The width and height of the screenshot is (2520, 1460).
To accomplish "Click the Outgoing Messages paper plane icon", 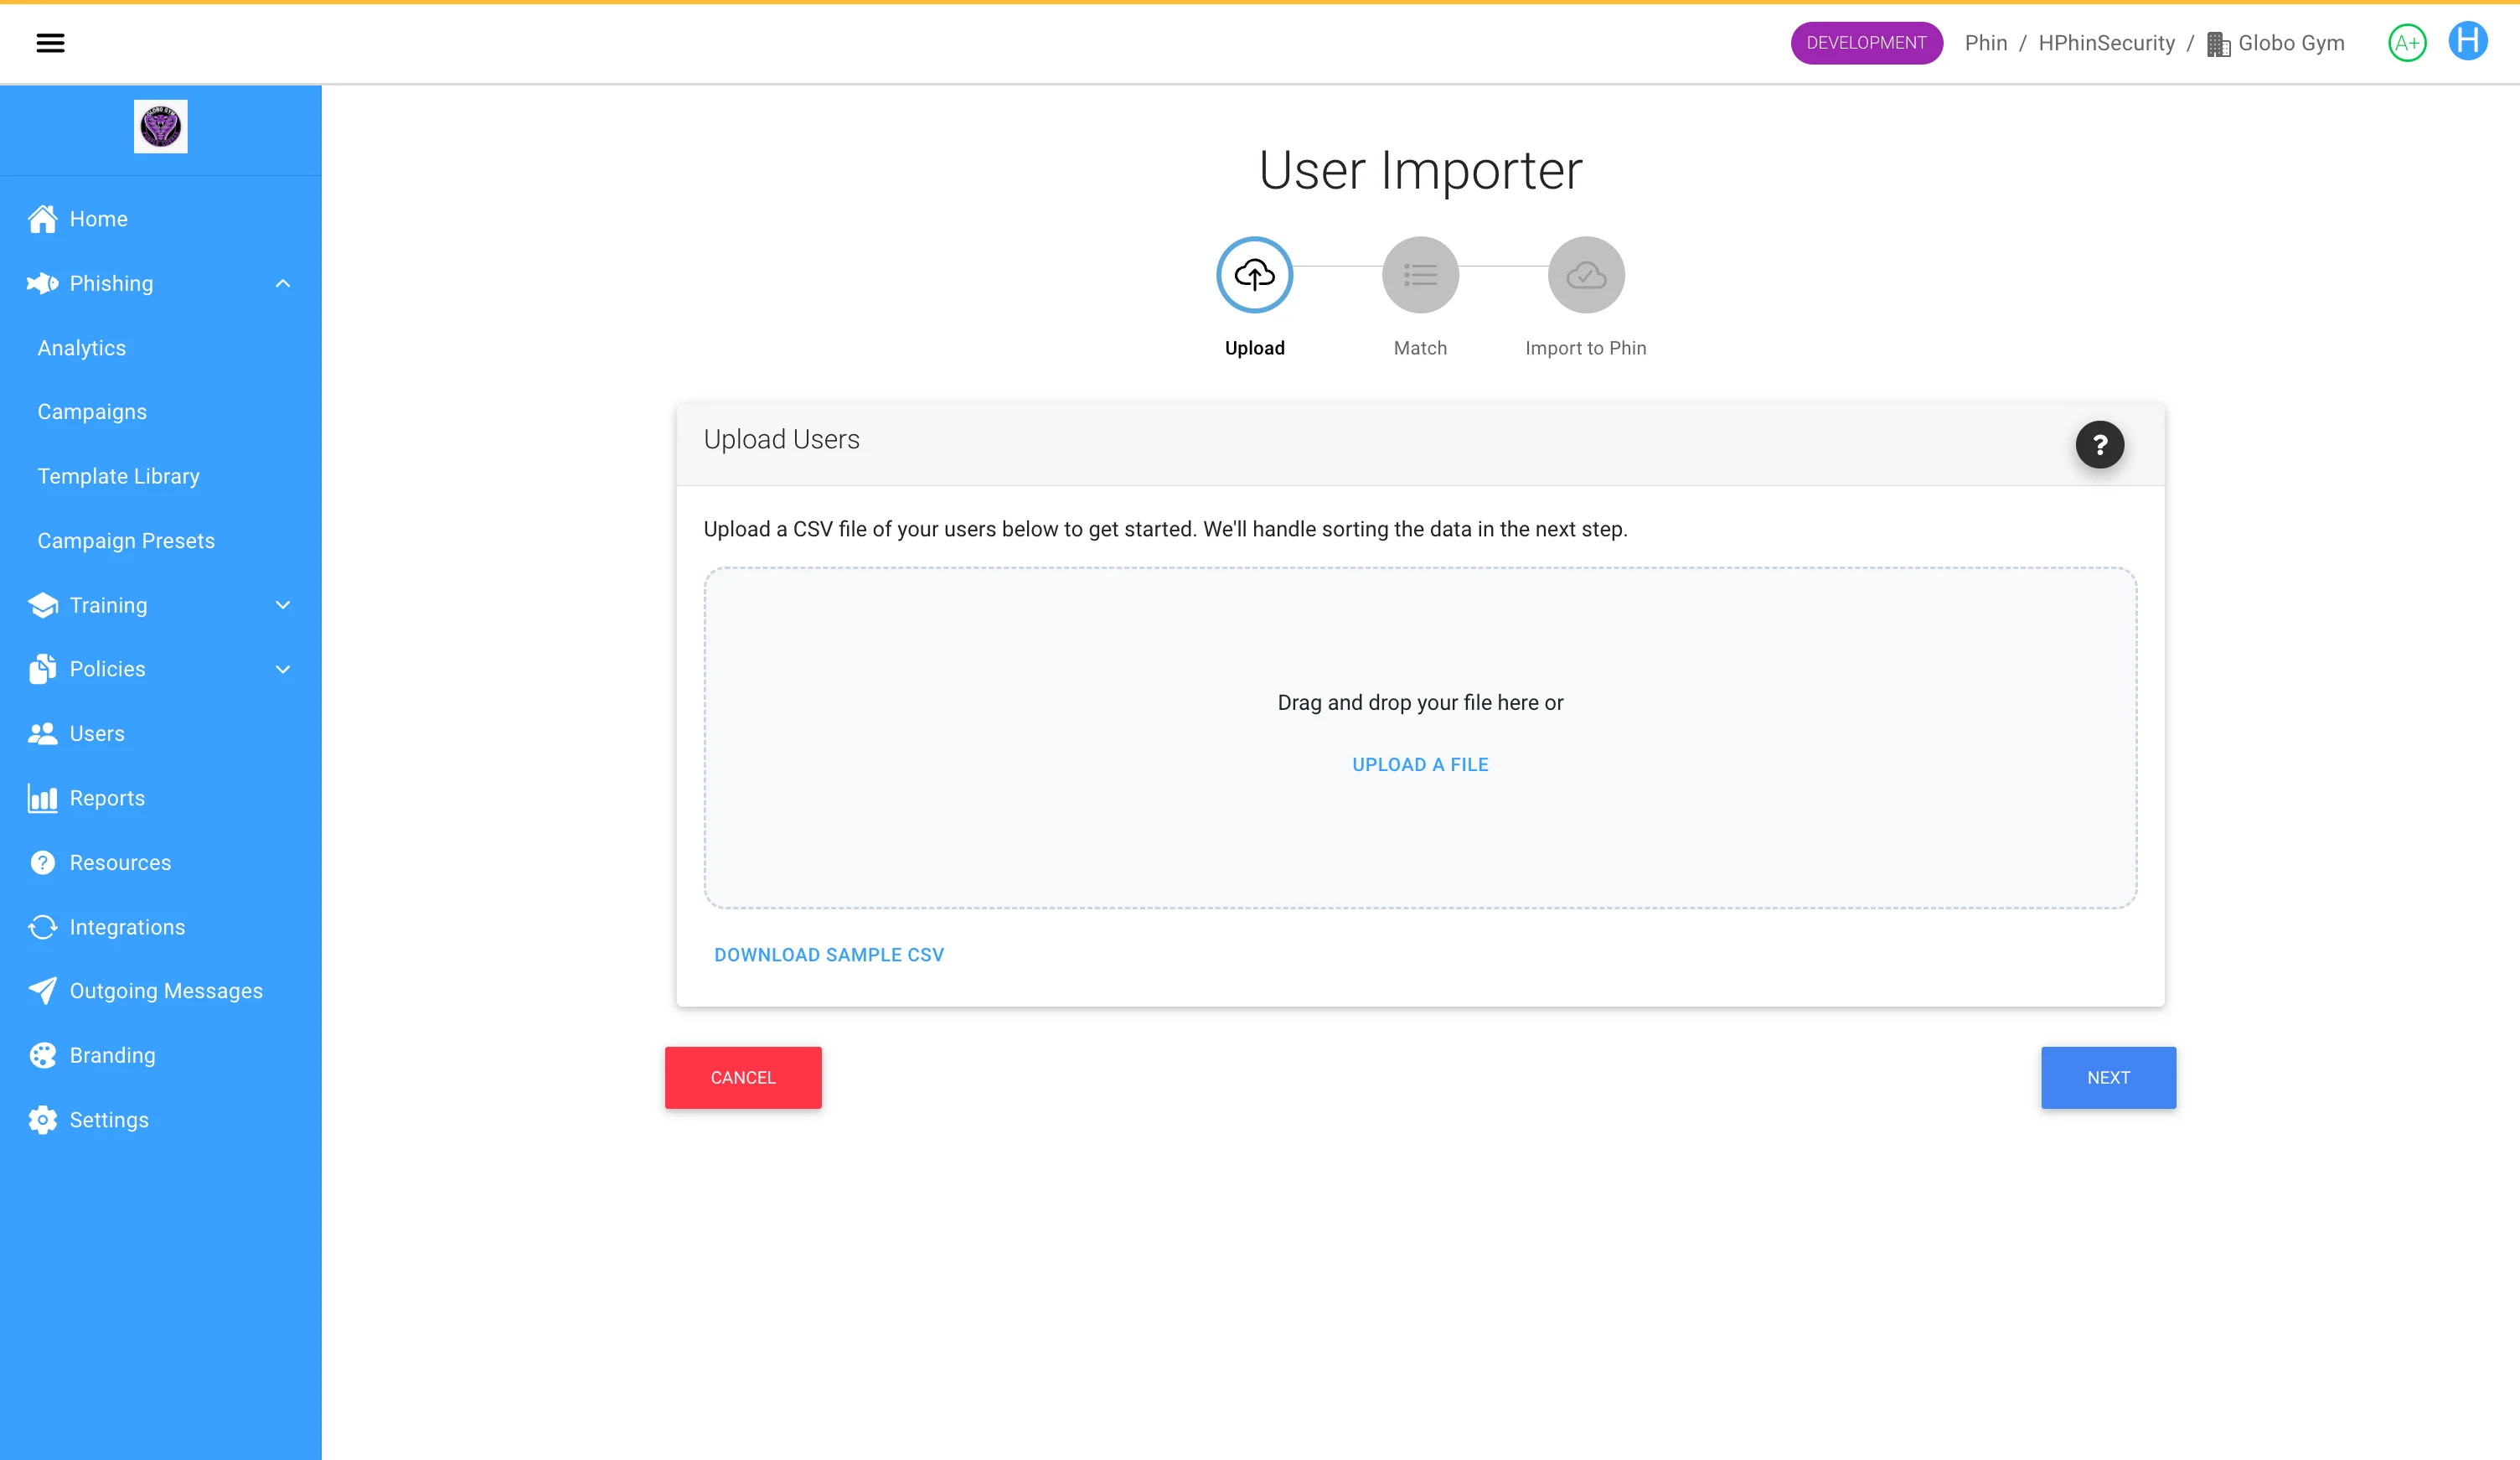I will [42, 991].
